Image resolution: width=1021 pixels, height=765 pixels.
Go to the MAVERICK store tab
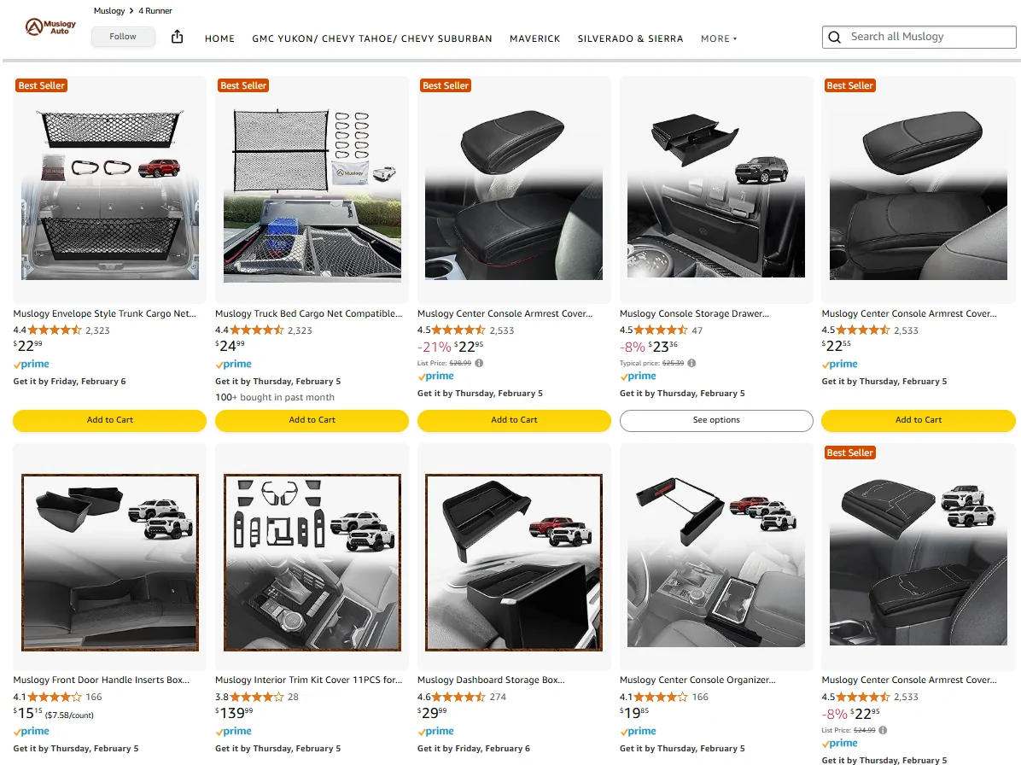tap(534, 38)
